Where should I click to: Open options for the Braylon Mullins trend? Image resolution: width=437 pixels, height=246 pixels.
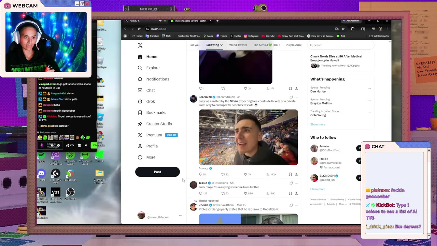tap(369, 100)
